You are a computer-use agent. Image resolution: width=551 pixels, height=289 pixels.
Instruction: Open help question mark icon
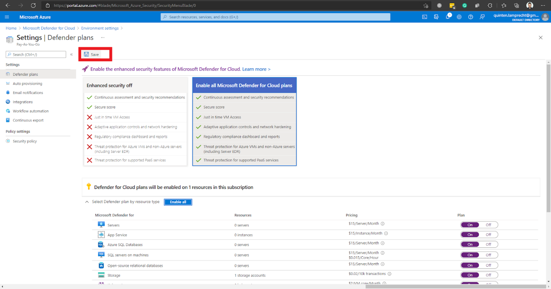[471, 17]
